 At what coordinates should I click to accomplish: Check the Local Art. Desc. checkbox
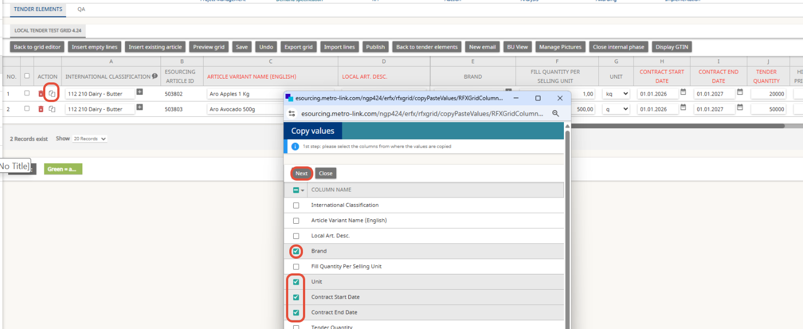(296, 236)
